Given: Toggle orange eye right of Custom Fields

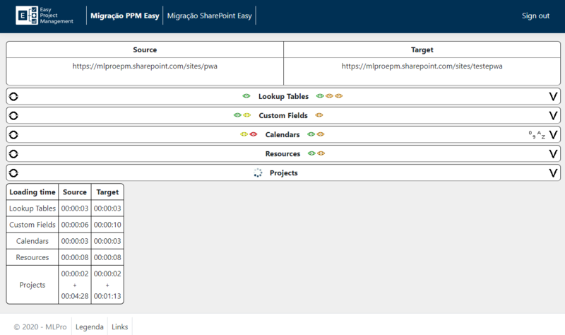Looking at the screenshot, I should (319, 115).
